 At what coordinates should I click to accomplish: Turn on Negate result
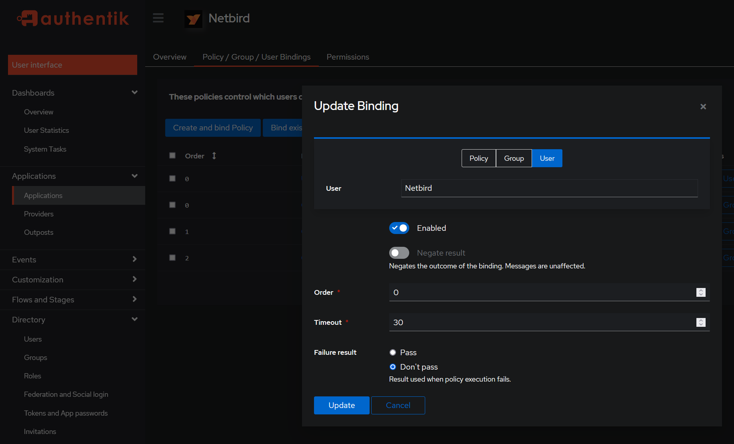point(399,253)
